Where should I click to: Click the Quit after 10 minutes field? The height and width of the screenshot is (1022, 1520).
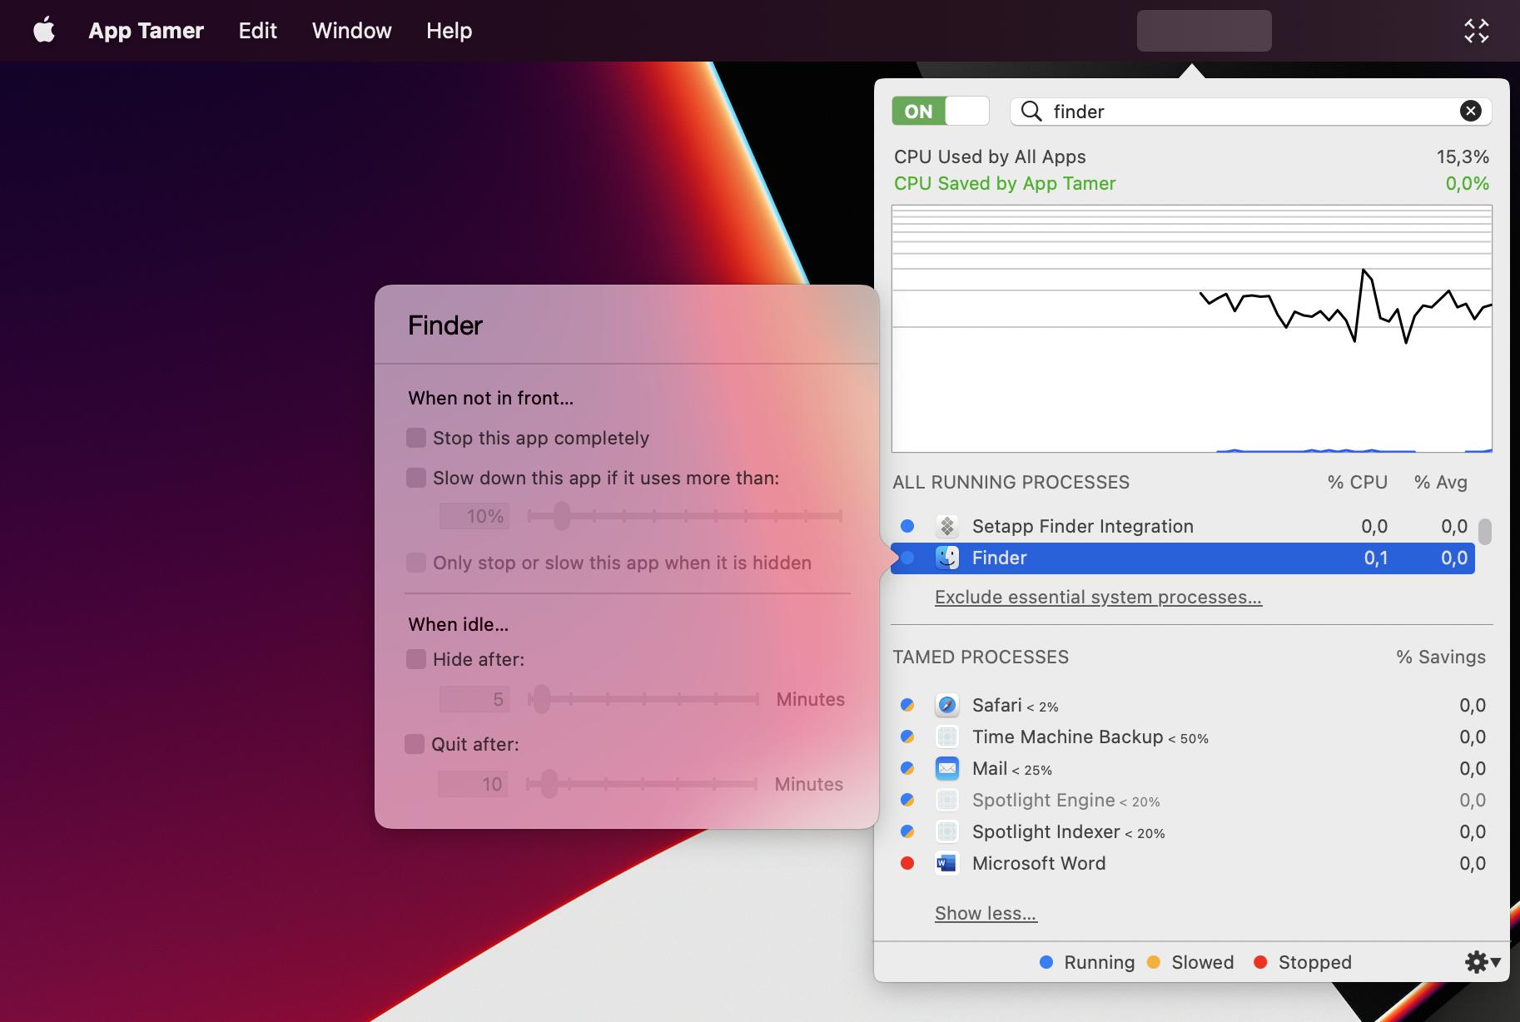[x=472, y=784]
